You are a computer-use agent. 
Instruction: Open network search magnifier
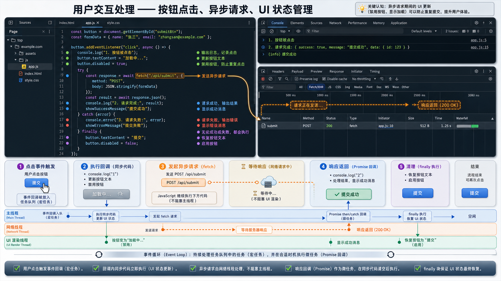pyautogui.click(x=287, y=79)
